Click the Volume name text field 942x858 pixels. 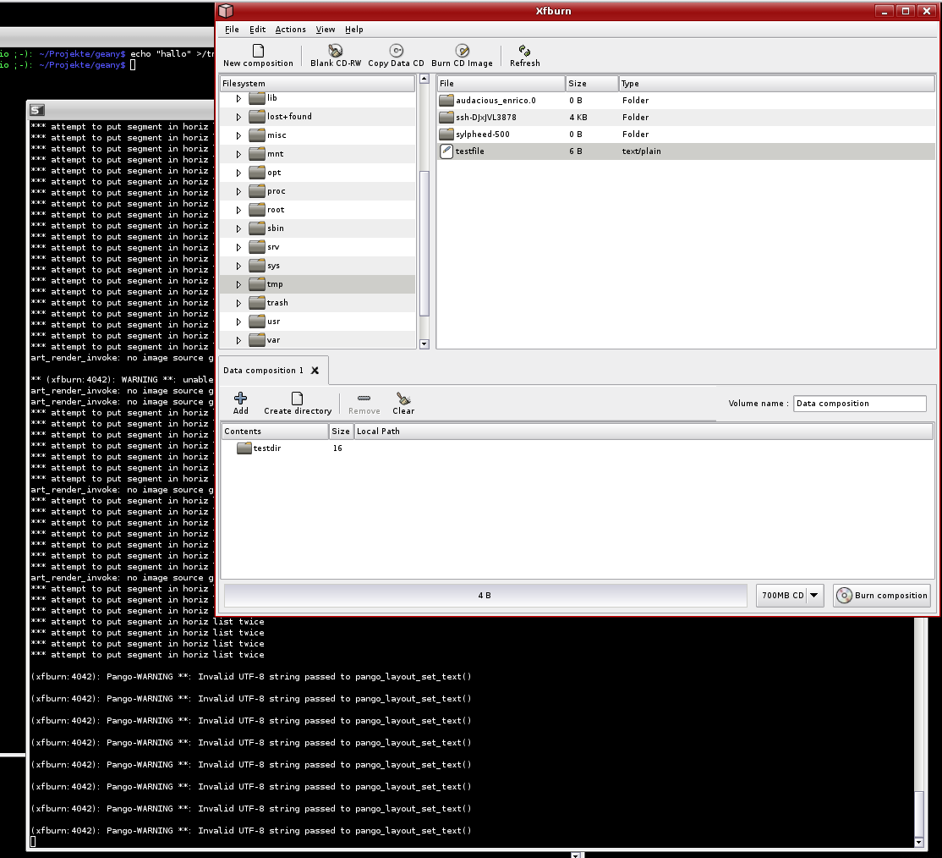859,404
